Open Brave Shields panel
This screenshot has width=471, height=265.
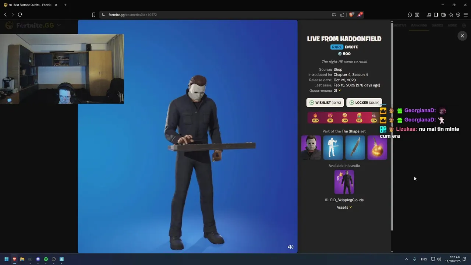pos(351,15)
